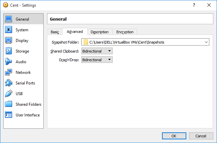The height and width of the screenshot is (143, 217).
Task: Click the General computer icon
Action: point(9,19)
